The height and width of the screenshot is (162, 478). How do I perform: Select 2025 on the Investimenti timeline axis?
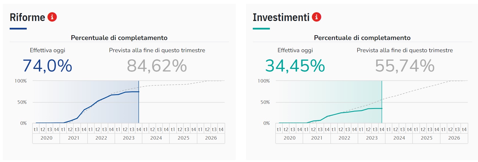[x=427, y=138]
